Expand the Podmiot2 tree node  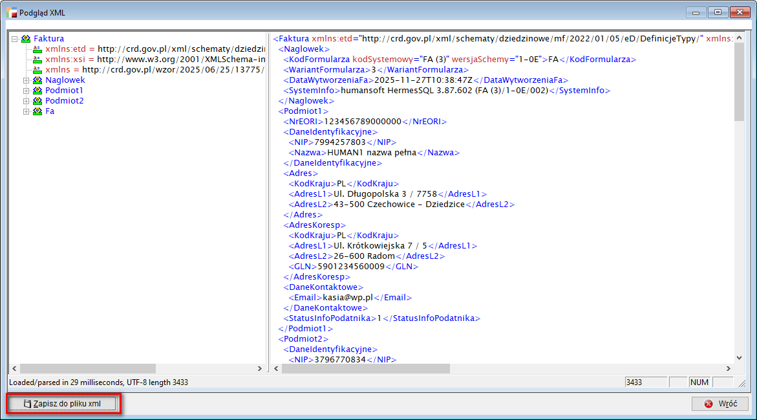pyautogui.click(x=27, y=101)
